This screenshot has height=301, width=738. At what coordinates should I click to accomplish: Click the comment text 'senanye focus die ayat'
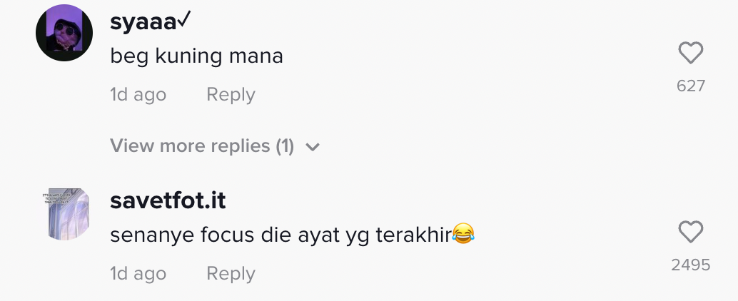point(236,235)
